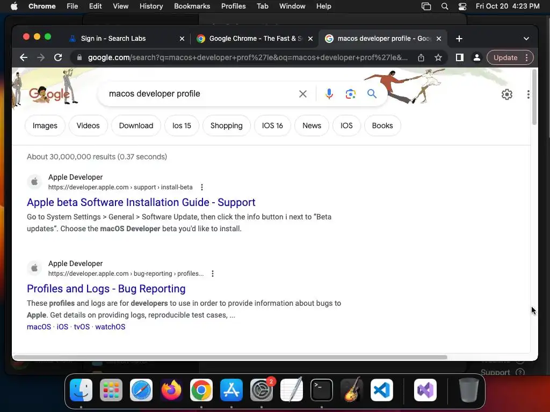The width and height of the screenshot is (550, 412).
Task: Open the Apple menu
Action: [14, 6]
